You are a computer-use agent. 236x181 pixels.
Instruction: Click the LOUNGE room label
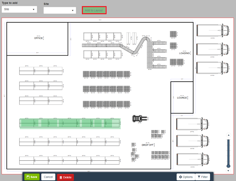point(182,98)
